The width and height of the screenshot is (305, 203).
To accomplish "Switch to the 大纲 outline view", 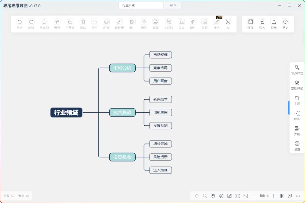I will 297,131.
